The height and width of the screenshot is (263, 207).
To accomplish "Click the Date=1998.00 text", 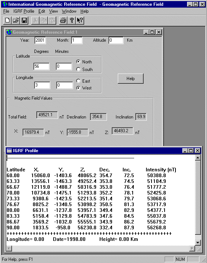I will pyautogui.click(x=69, y=239).
